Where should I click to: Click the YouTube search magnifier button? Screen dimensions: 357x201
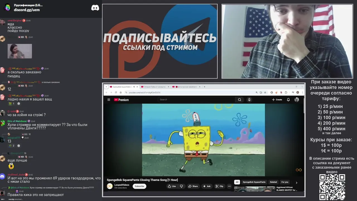[240, 100]
